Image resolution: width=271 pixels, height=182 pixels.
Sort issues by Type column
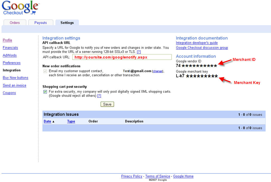tap(71, 121)
